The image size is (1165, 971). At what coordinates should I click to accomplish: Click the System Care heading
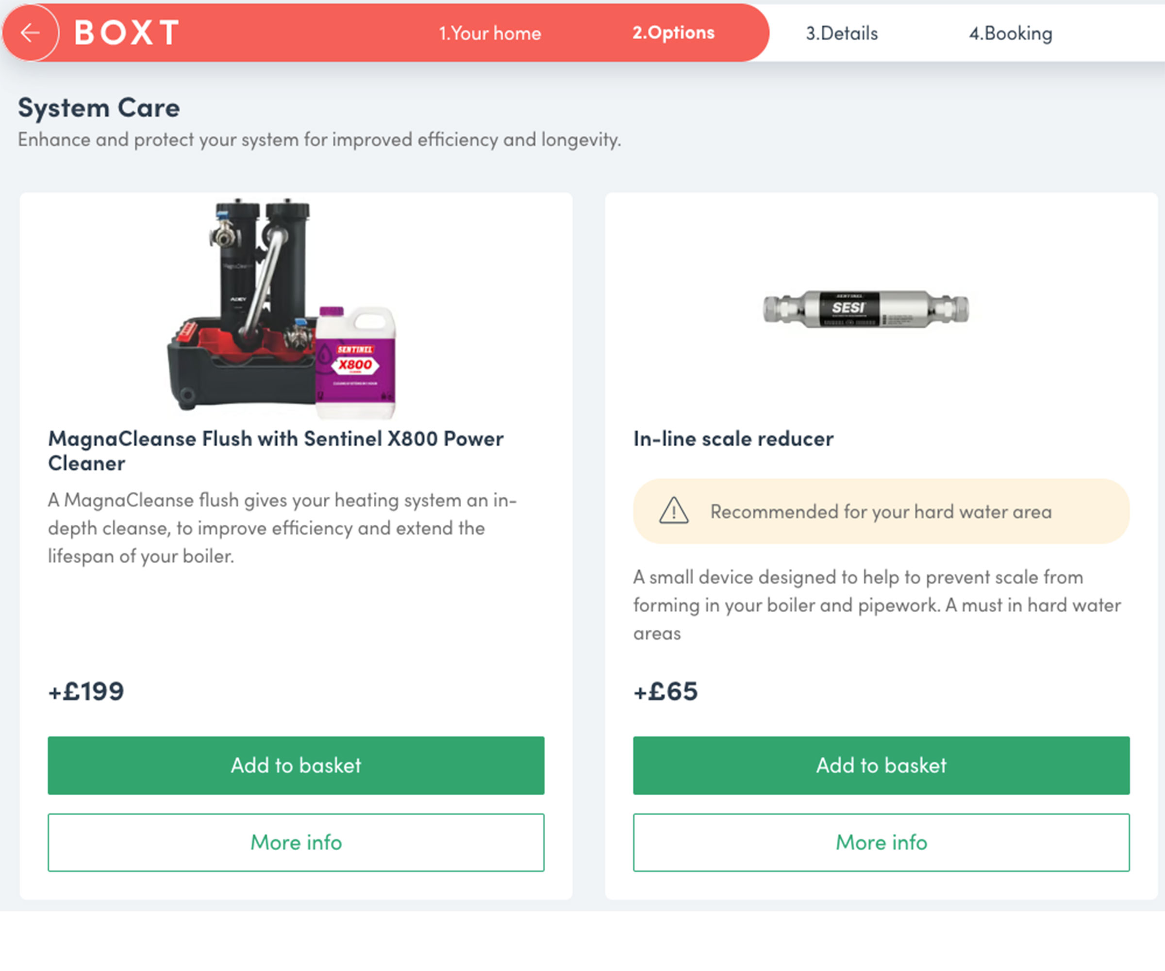coord(99,108)
